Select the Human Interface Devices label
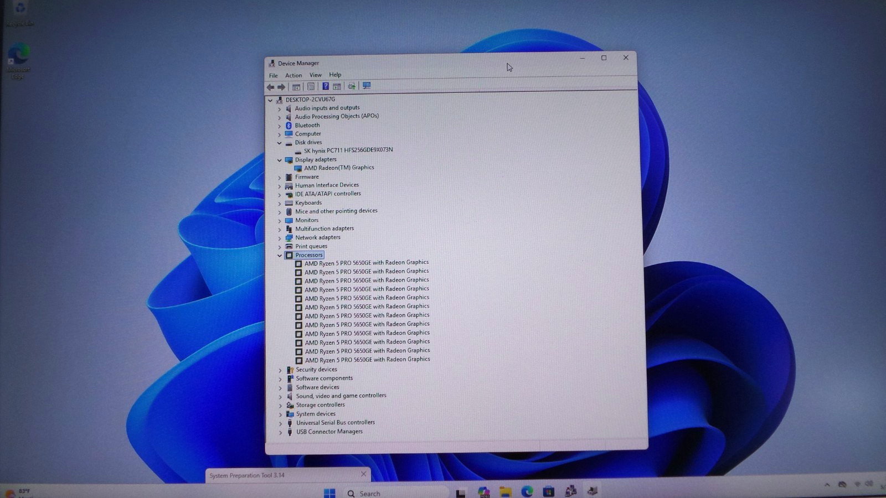 pos(327,185)
